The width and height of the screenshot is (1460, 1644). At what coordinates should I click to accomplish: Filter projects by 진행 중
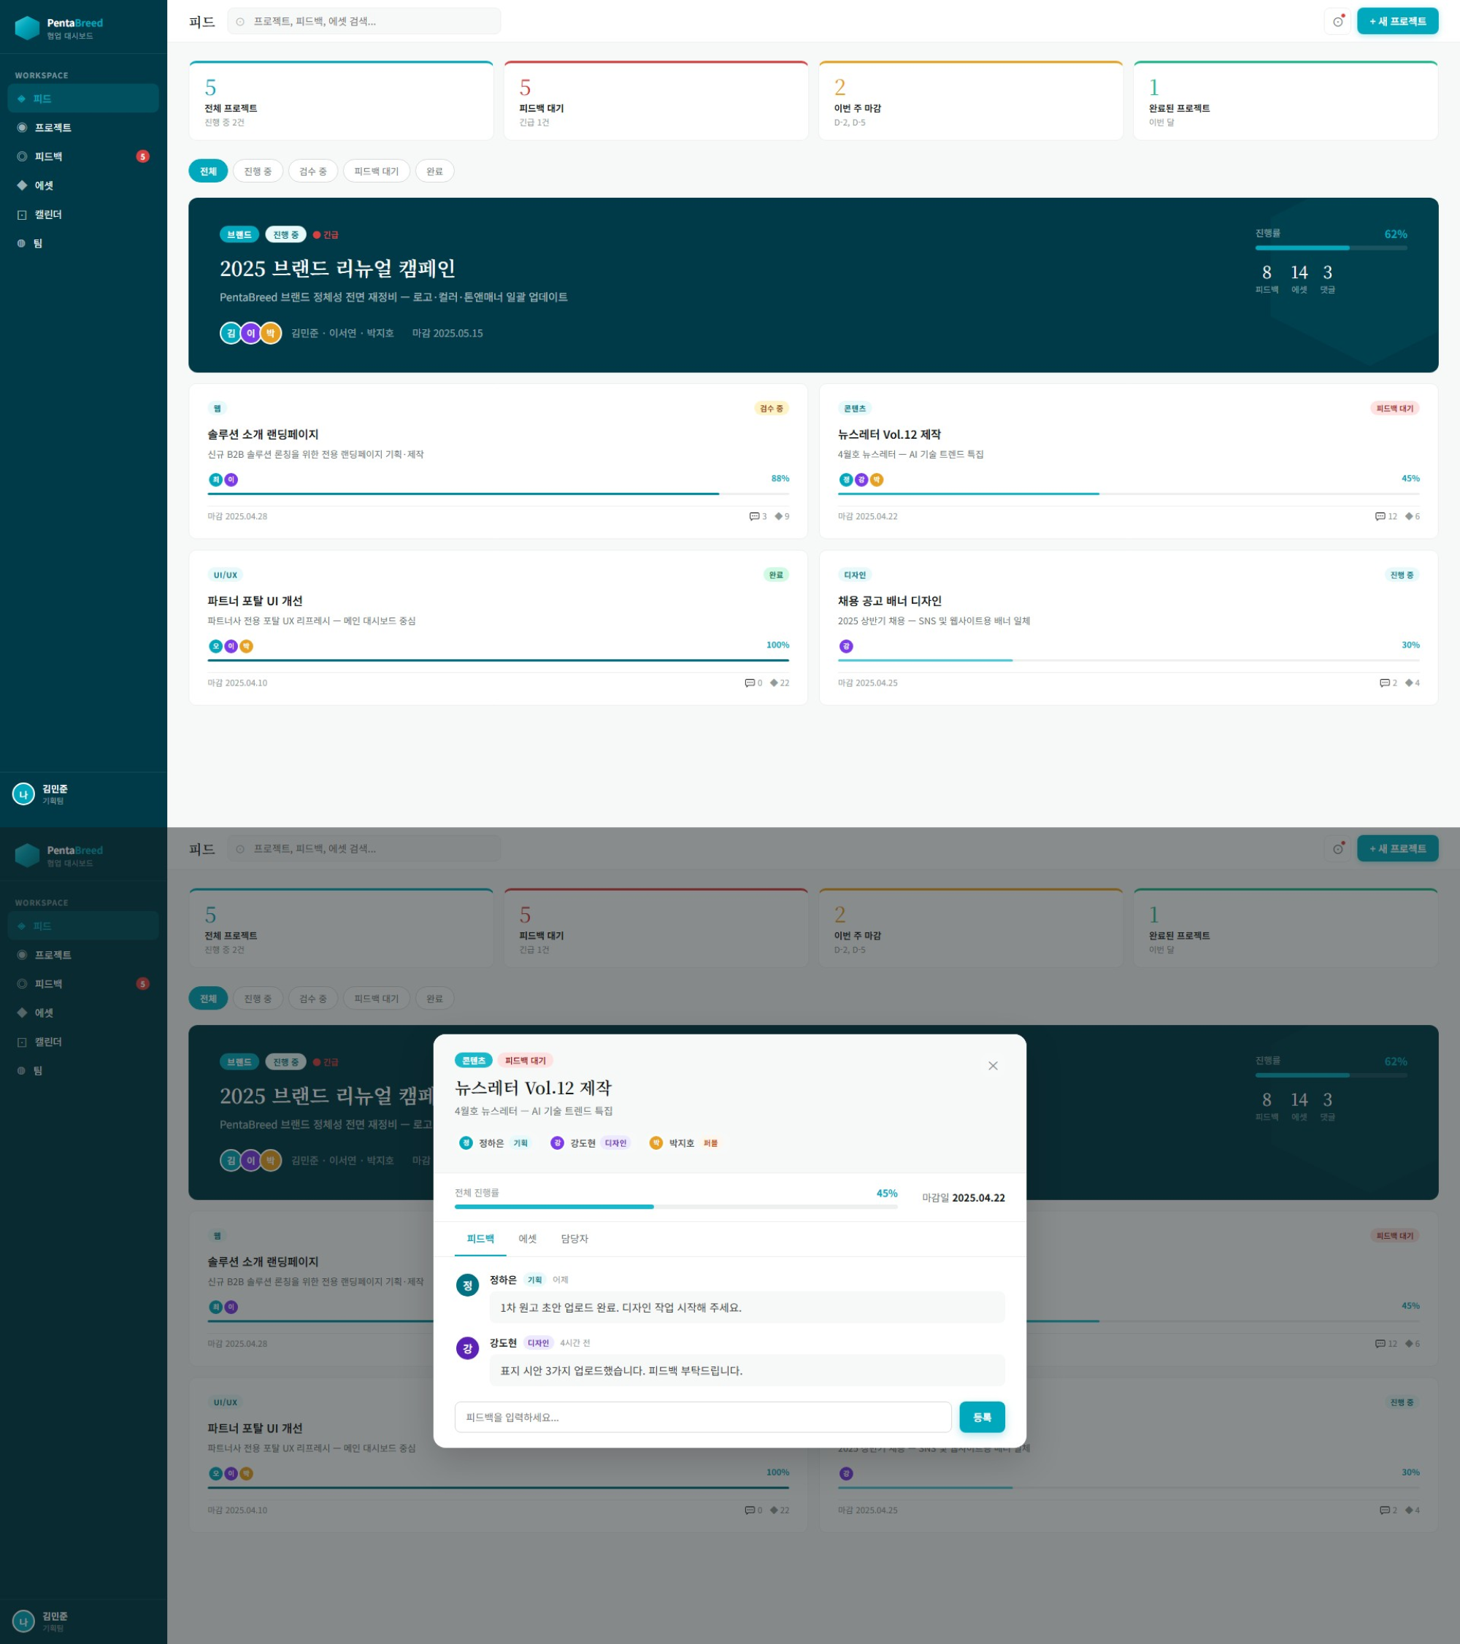point(258,172)
